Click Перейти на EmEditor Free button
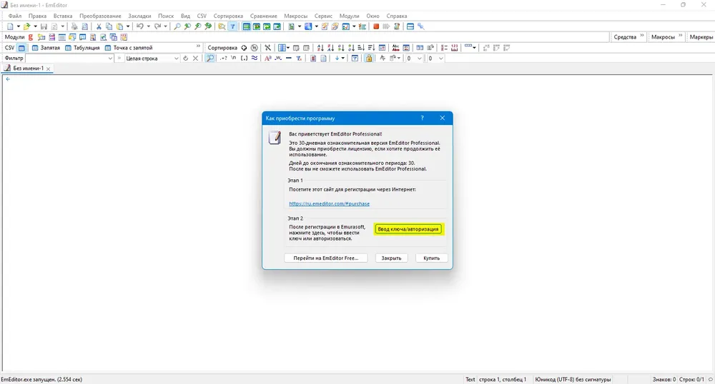 325,258
